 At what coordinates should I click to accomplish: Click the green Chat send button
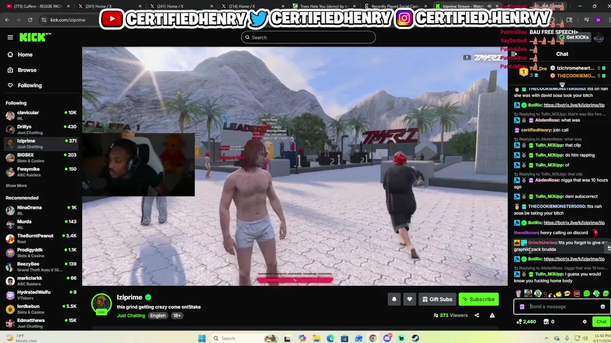(x=601, y=322)
